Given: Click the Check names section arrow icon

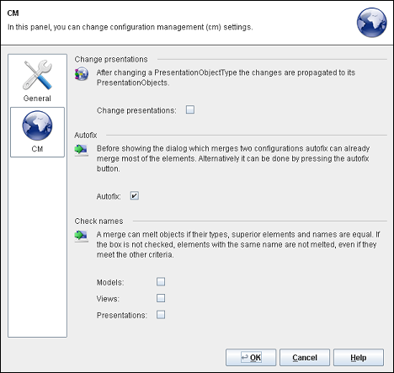Looking at the screenshot, I should point(82,236).
